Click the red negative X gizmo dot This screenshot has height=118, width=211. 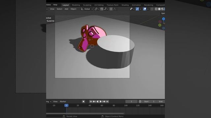[160, 22]
